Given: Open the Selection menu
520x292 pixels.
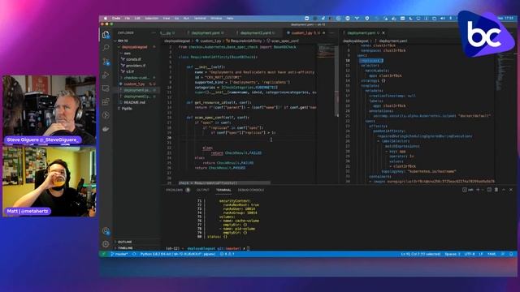Looking at the screenshot, I should coord(152,19).
